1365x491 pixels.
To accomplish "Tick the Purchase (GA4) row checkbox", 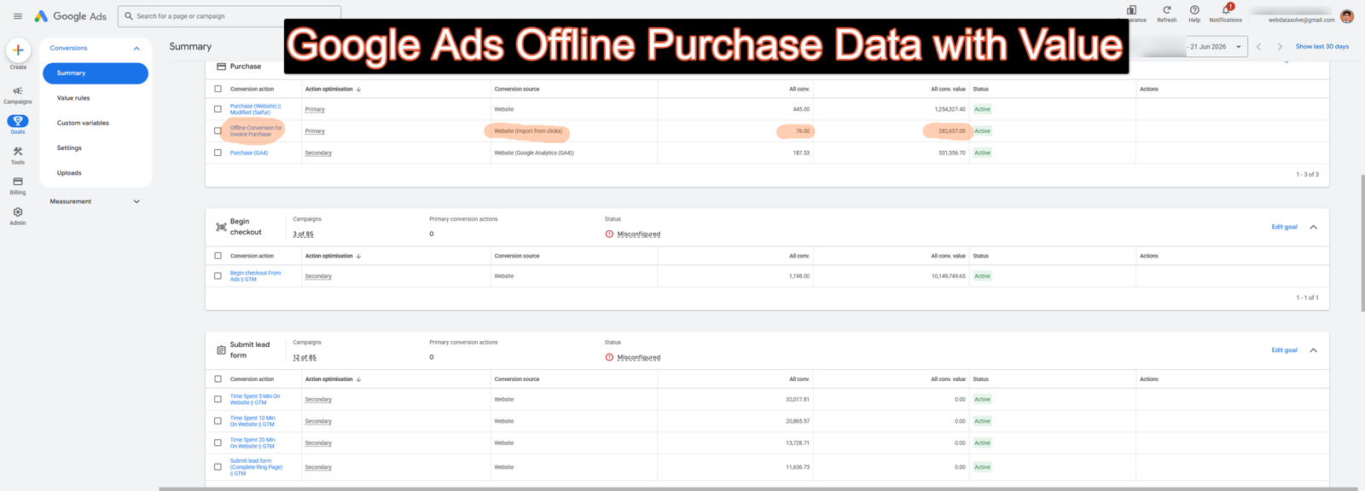I will [218, 153].
